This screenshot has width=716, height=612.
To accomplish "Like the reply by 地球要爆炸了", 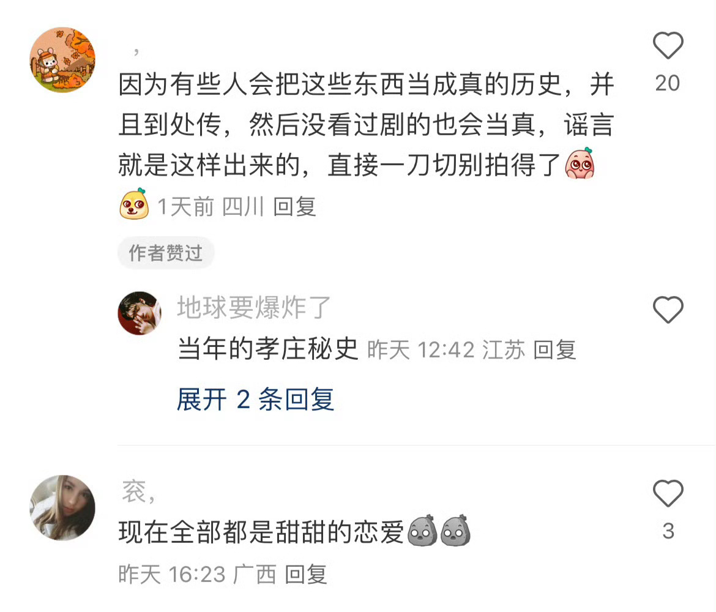I will tap(668, 310).
